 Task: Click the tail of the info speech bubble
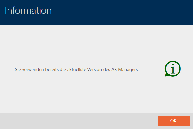pos(167,75)
